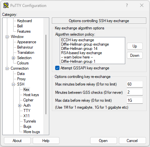
Task: Click the Max minutes before rekey field
Action: point(135,84)
